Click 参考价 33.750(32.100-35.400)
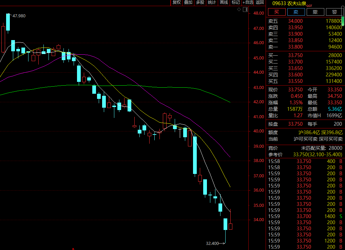The height and width of the screenshot is (250, 345). click(x=318, y=155)
